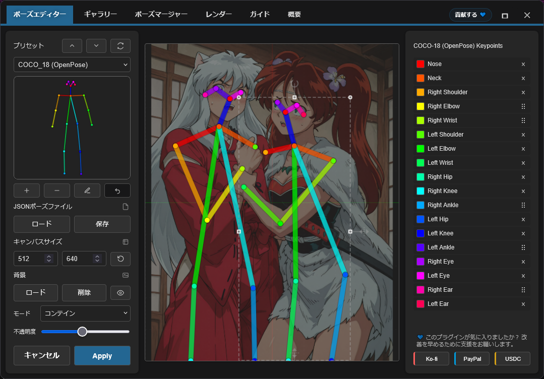Click the Left Hip blue swatch
The height and width of the screenshot is (379, 544).
coord(420,219)
